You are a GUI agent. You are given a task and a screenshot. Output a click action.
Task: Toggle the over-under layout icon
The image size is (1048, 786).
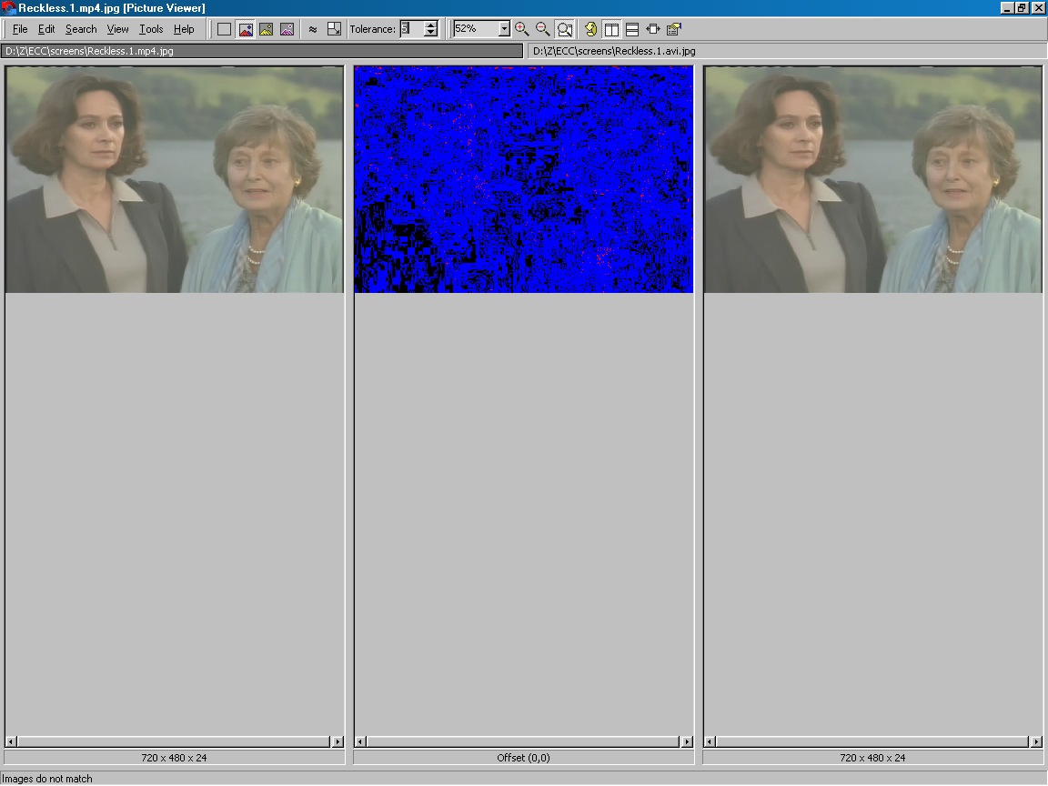pyautogui.click(x=632, y=29)
